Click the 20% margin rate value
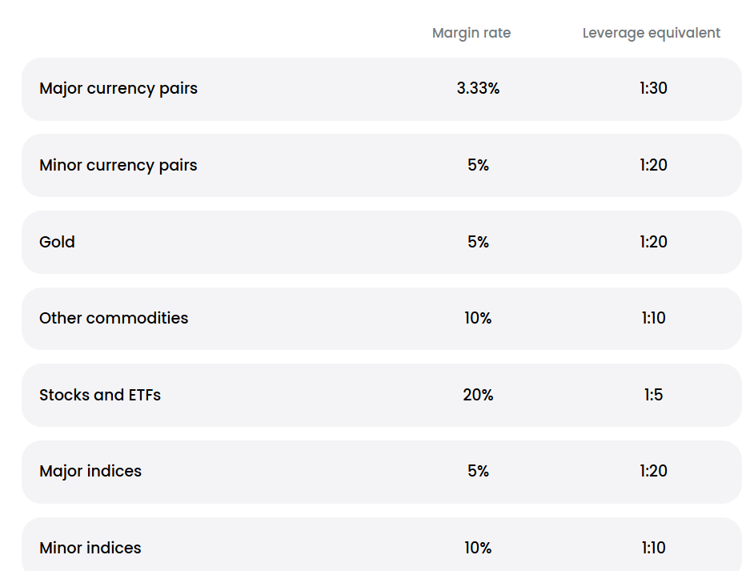754x571 pixels. [x=478, y=395]
